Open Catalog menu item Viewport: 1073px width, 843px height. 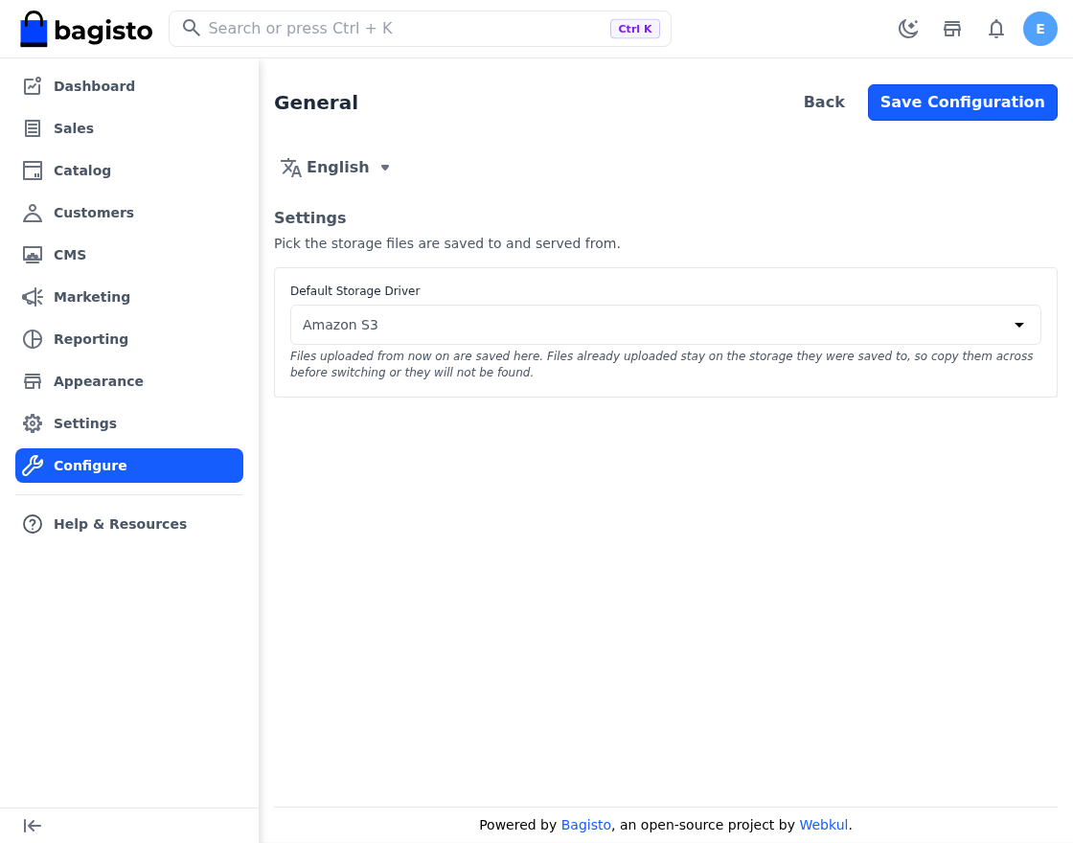(129, 171)
